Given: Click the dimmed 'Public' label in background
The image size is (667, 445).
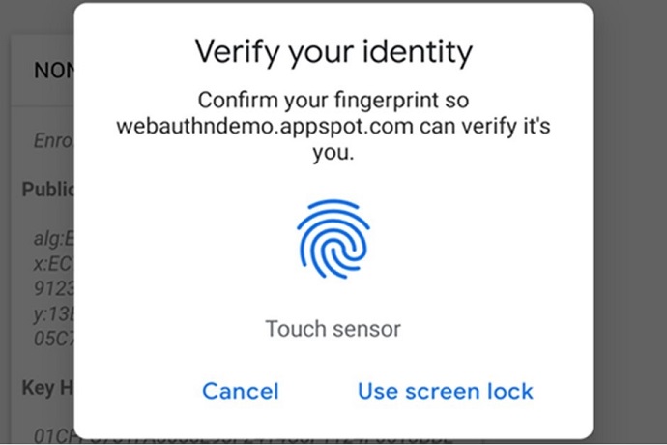Looking at the screenshot, I should pos(48,189).
